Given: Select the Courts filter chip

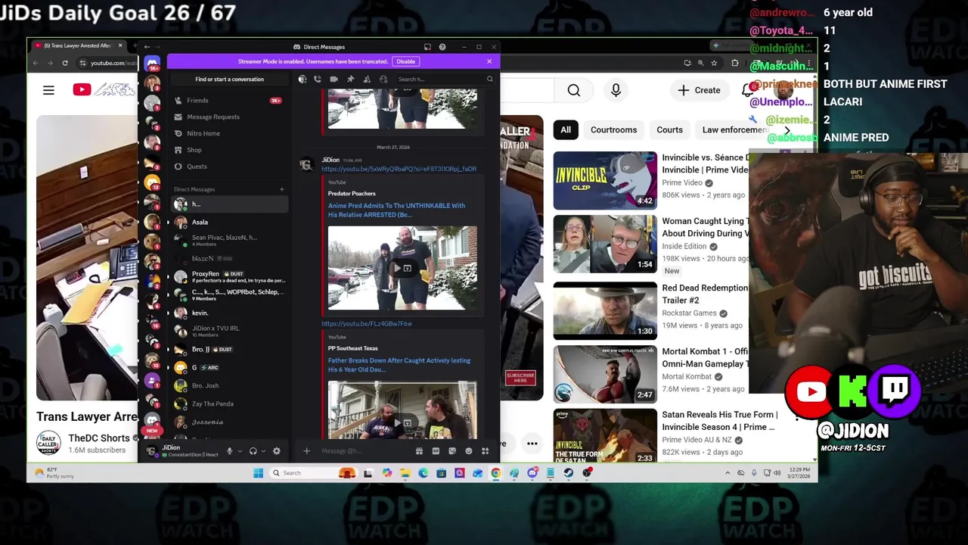Looking at the screenshot, I should click(669, 130).
